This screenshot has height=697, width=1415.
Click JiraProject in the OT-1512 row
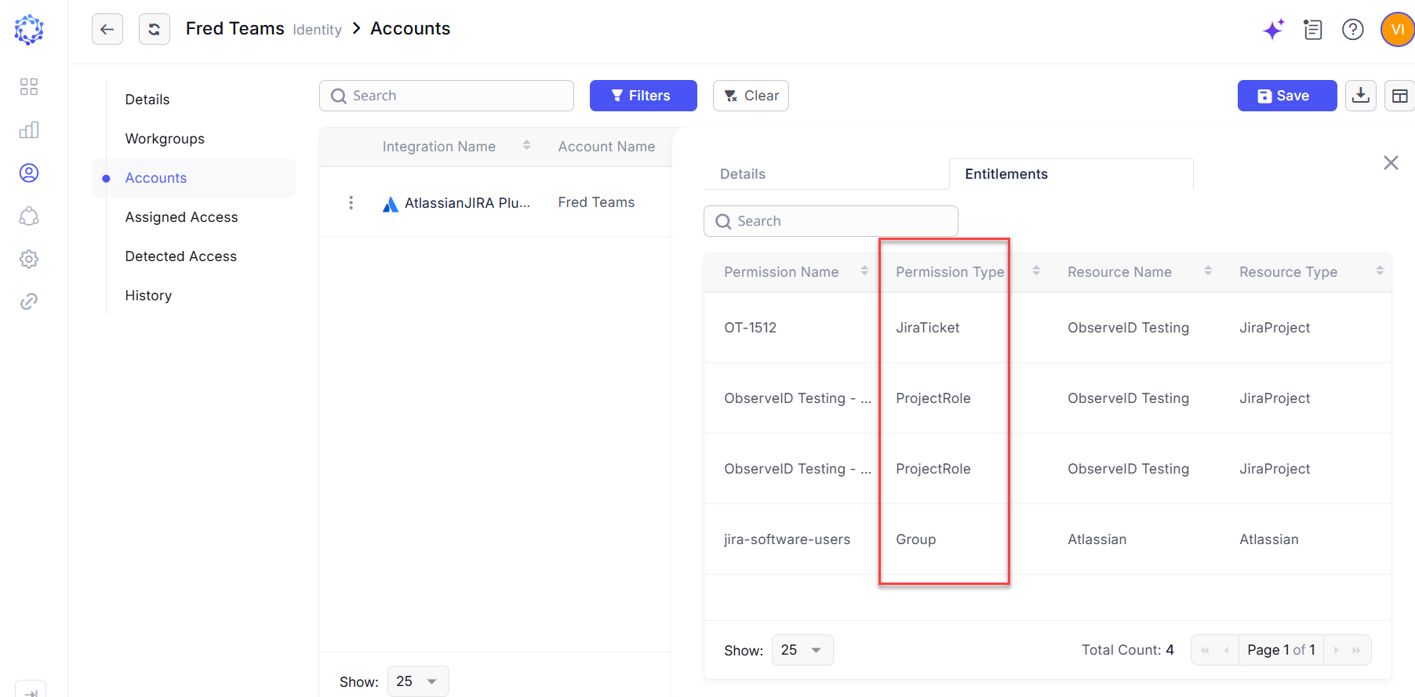pos(1275,328)
